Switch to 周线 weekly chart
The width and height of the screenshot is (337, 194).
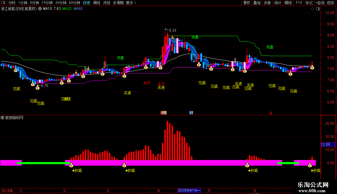(x=97, y=3)
